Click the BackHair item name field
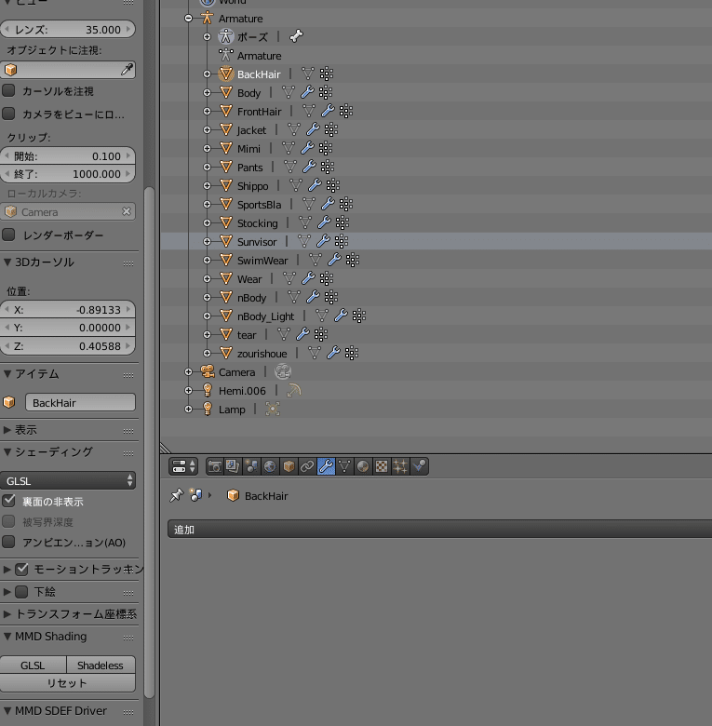 (81, 402)
